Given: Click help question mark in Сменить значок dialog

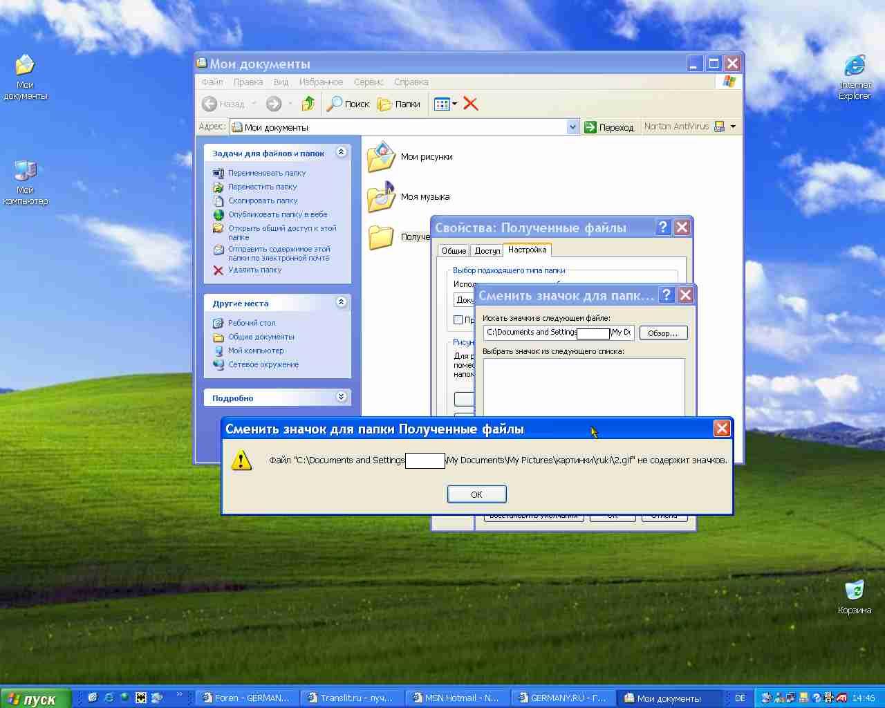Looking at the screenshot, I should click(667, 295).
